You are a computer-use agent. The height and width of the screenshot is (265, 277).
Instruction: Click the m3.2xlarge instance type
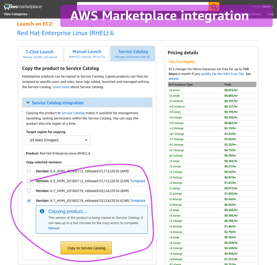point(177,123)
